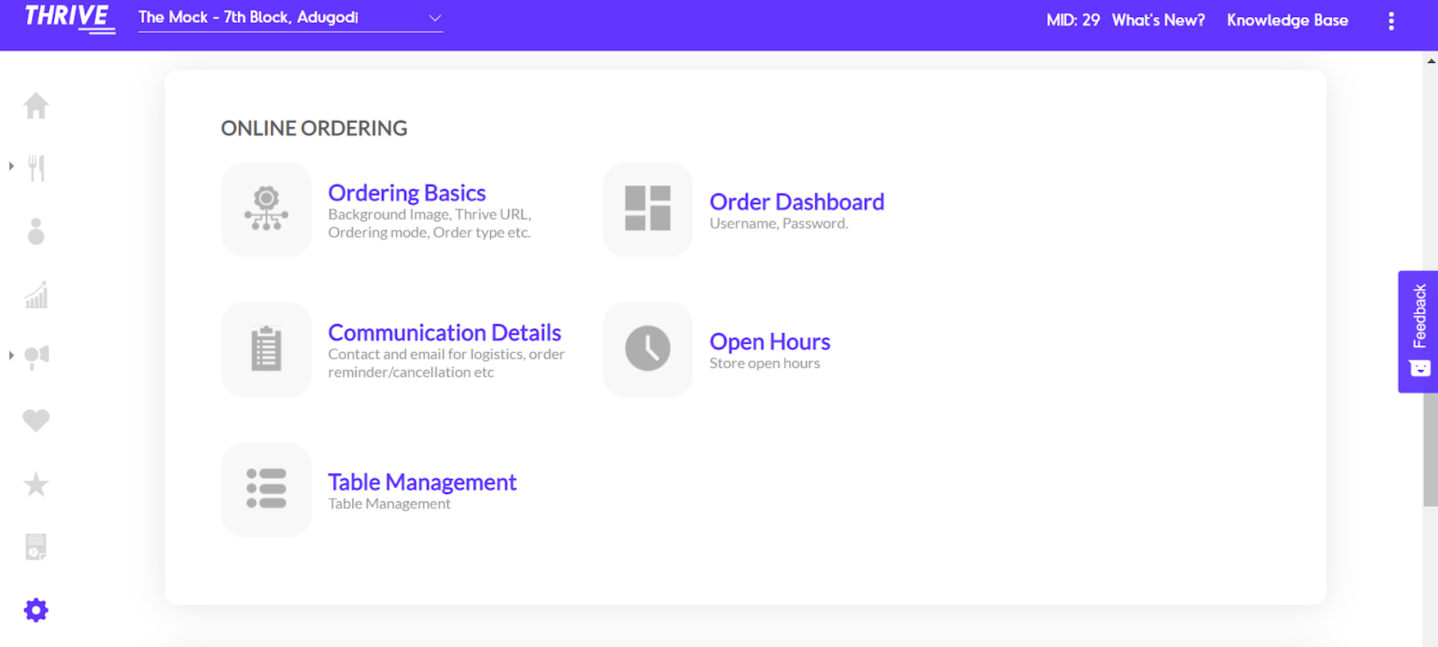Image resolution: width=1438 pixels, height=647 pixels.
Task: Open the heart loyalty icon
Action: point(36,420)
